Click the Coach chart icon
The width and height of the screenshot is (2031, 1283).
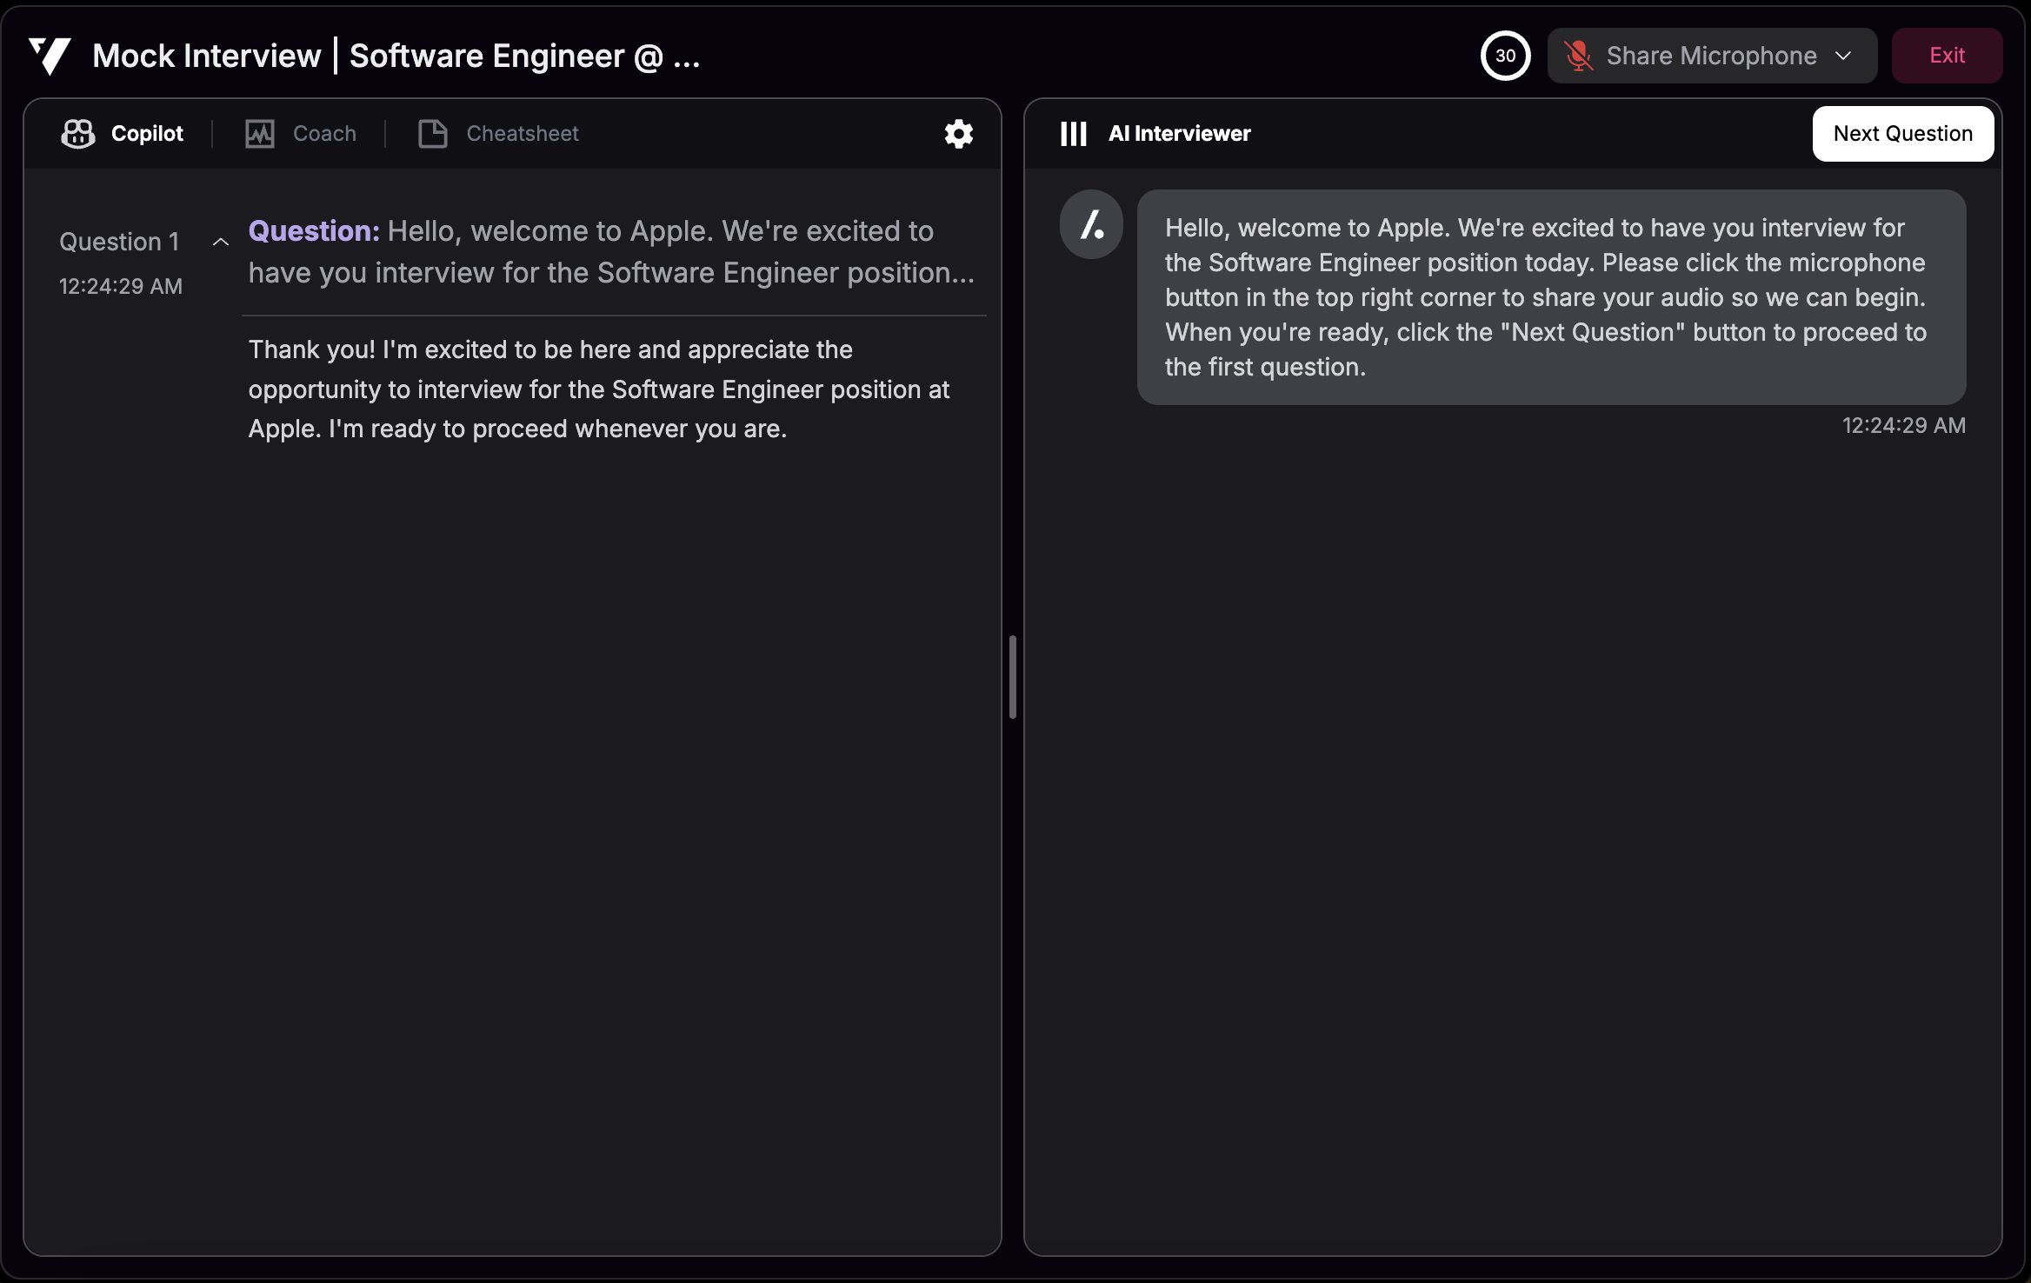point(259,134)
